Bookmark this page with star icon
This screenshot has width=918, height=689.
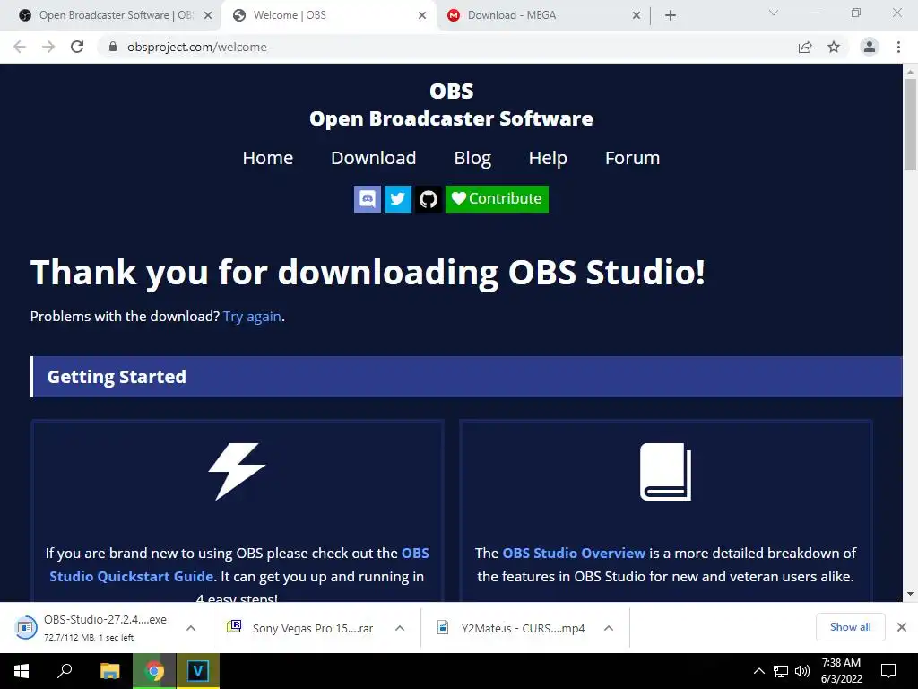[834, 47]
